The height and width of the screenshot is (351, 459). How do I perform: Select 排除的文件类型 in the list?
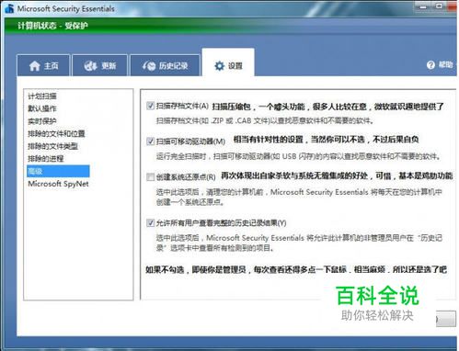click(52, 146)
